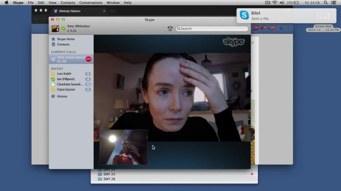Screen dimensions: 341x191
Task: Click the Facebook favicon on Melody Nelson tab
Action: 55,11
